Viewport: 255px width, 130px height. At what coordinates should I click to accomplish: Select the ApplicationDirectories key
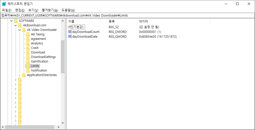tap(42, 75)
